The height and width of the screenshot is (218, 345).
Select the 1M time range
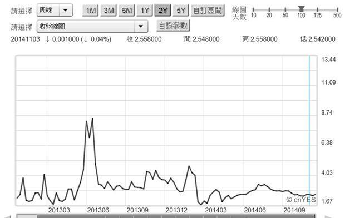tap(91, 11)
